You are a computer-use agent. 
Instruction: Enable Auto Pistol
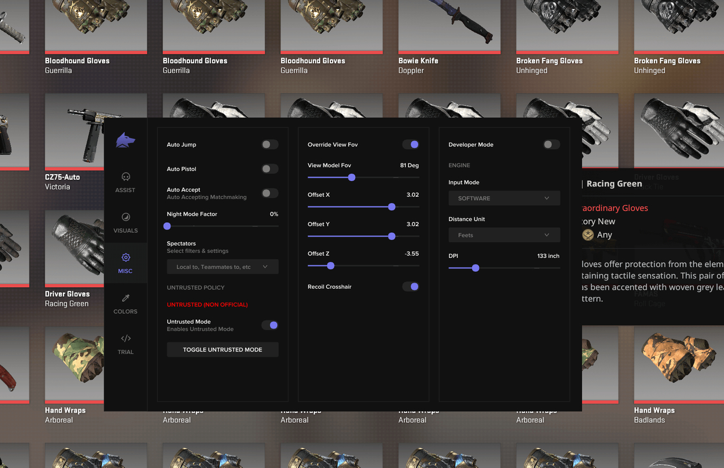269,168
